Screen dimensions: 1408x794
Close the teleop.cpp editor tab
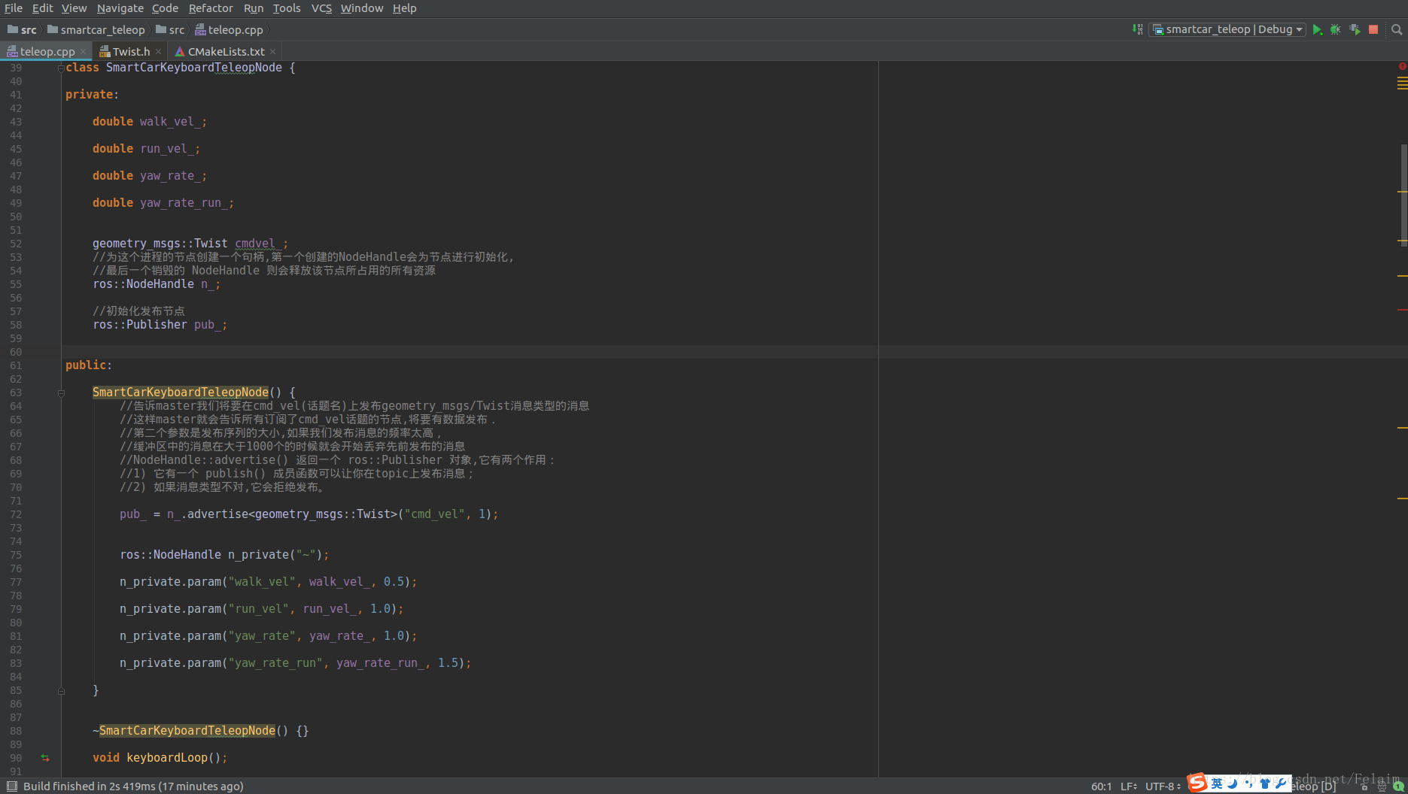[83, 52]
